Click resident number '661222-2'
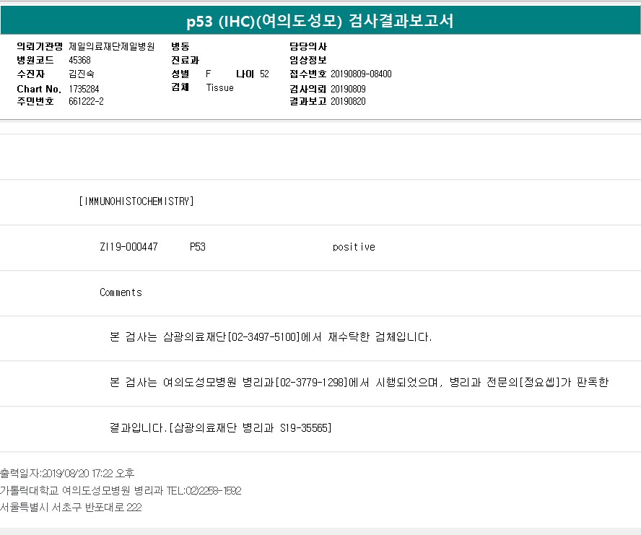 (x=86, y=101)
